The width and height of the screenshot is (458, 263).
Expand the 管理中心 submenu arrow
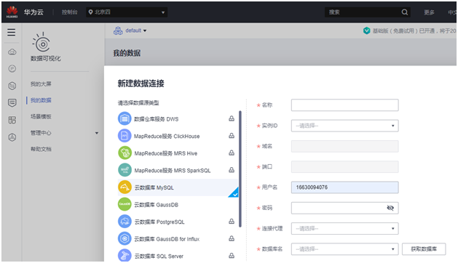click(97, 133)
